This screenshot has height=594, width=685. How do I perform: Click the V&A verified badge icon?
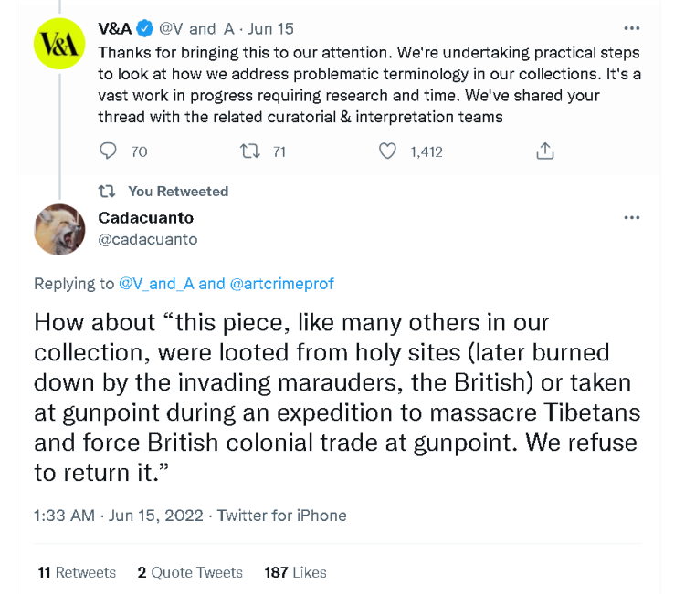pyautogui.click(x=146, y=29)
